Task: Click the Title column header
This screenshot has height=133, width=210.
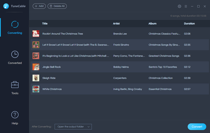Action: click(45, 23)
